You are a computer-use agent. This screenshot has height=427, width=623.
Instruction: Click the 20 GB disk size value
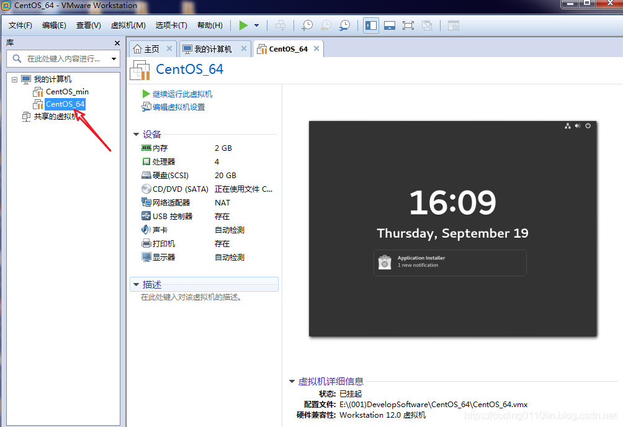[225, 176]
